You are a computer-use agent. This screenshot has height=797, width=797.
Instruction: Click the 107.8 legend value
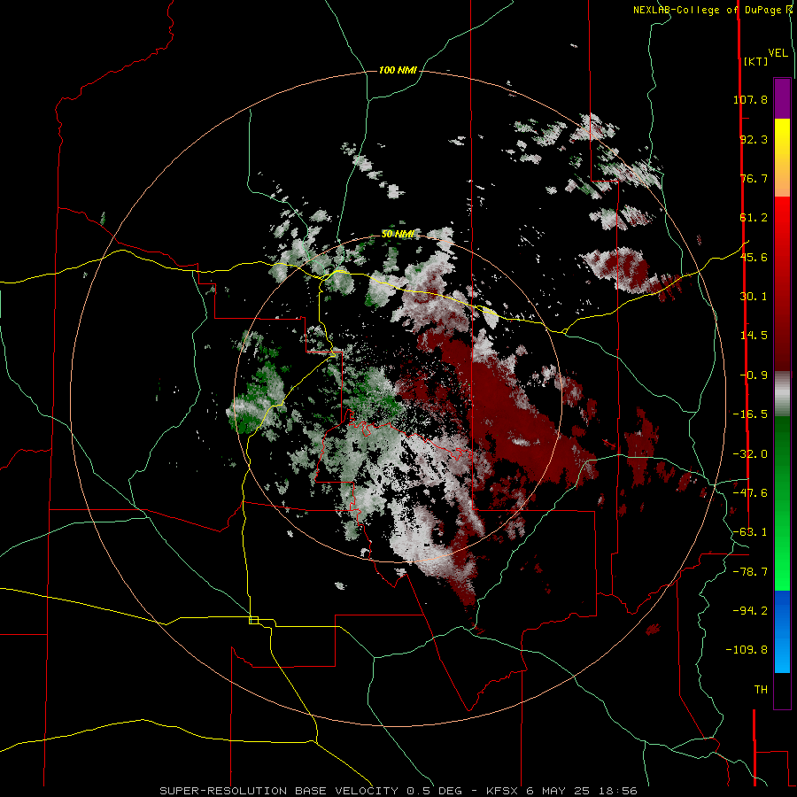pos(750,99)
